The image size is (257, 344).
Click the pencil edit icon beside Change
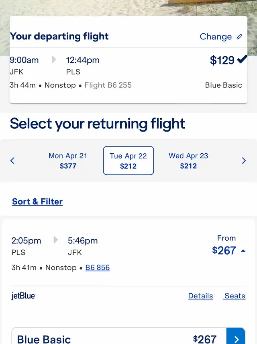click(x=239, y=37)
